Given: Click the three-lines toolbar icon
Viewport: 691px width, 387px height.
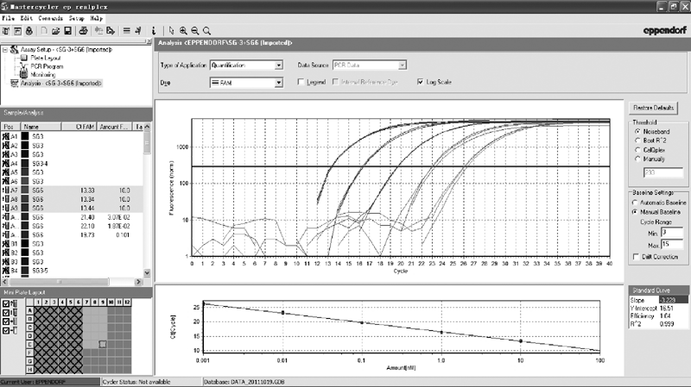Looking at the screenshot, I should (x=126, y=31).
